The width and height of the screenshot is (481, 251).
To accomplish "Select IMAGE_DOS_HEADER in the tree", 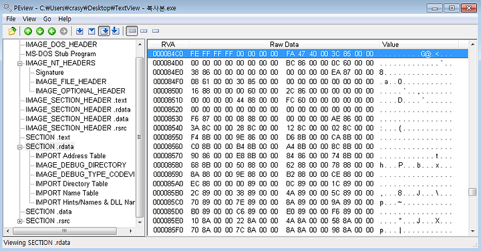I will click(x=61, y=45).
